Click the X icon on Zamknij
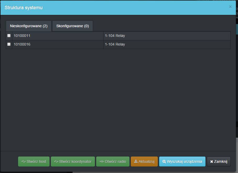This screenshot has width=238, height=173. coord(212,162)
